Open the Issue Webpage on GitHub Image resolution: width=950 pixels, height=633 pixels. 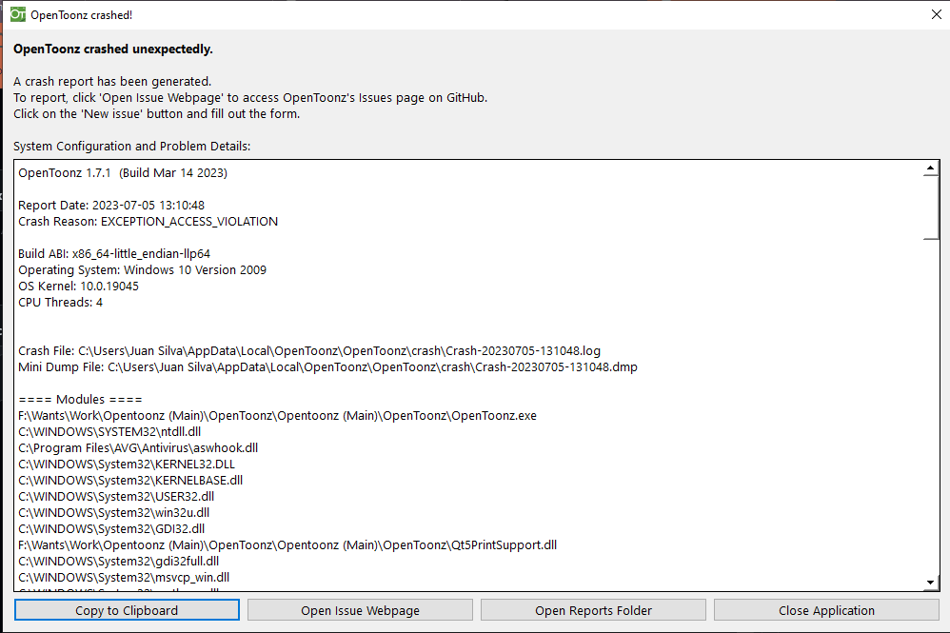click(x=360, y=609)
